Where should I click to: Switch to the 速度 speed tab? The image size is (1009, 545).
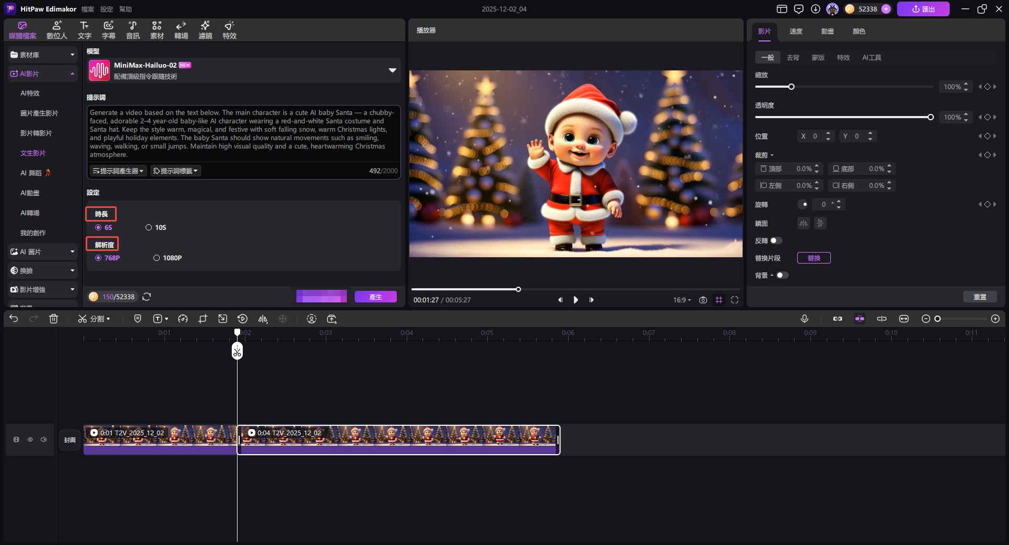pyautogui.click(x=796, y=32)
